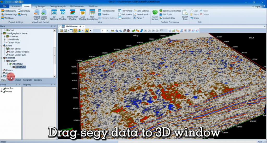This screenshot has height=143, width=267.
Task: Open the vertical scale value 3 dropdown
Action: tap(108, 31)
